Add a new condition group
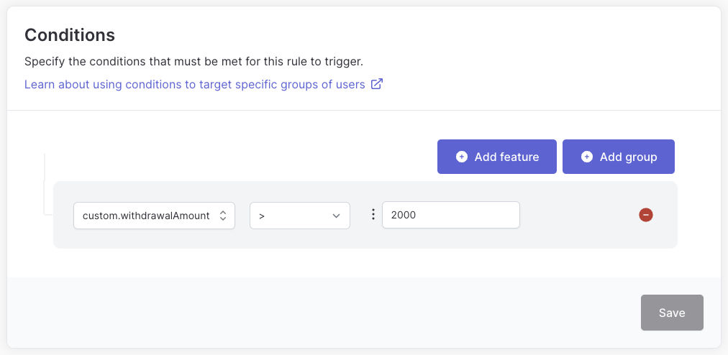 point(619,157)
